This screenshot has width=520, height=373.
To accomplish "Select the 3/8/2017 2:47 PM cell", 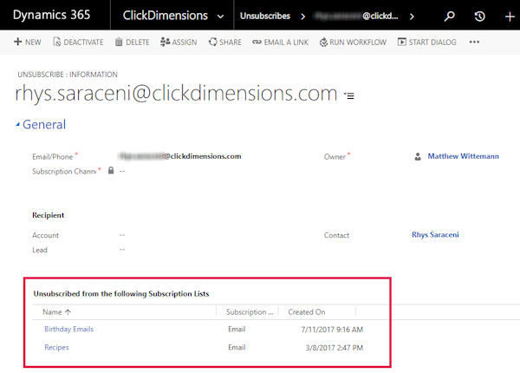I will (334, 348).
